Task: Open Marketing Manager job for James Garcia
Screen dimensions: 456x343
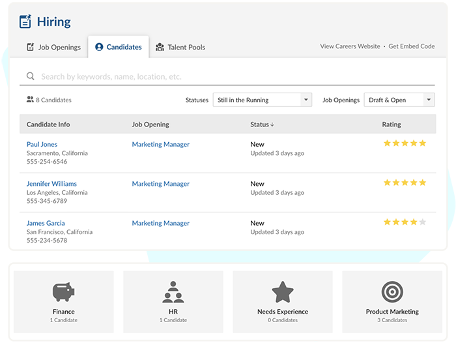Action: (x=160, y=223)
